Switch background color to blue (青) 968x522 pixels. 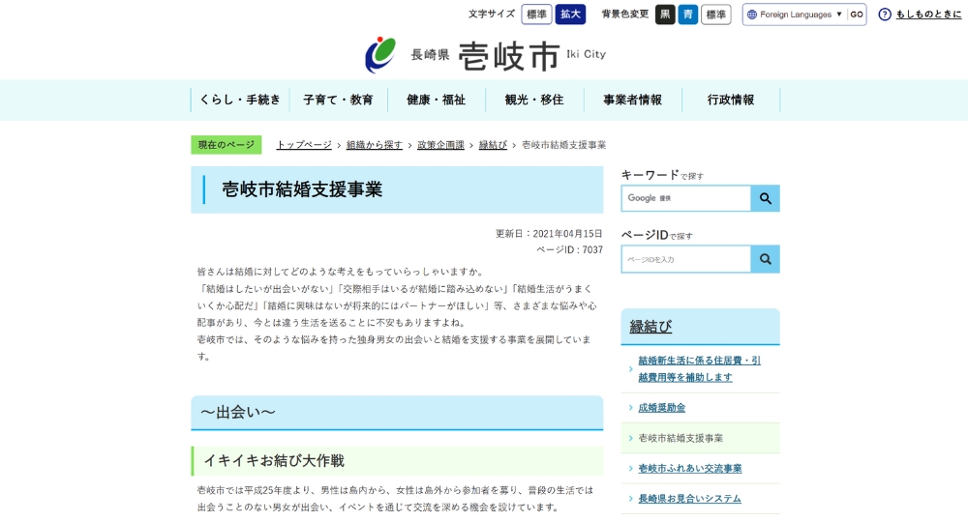[687, 14]
